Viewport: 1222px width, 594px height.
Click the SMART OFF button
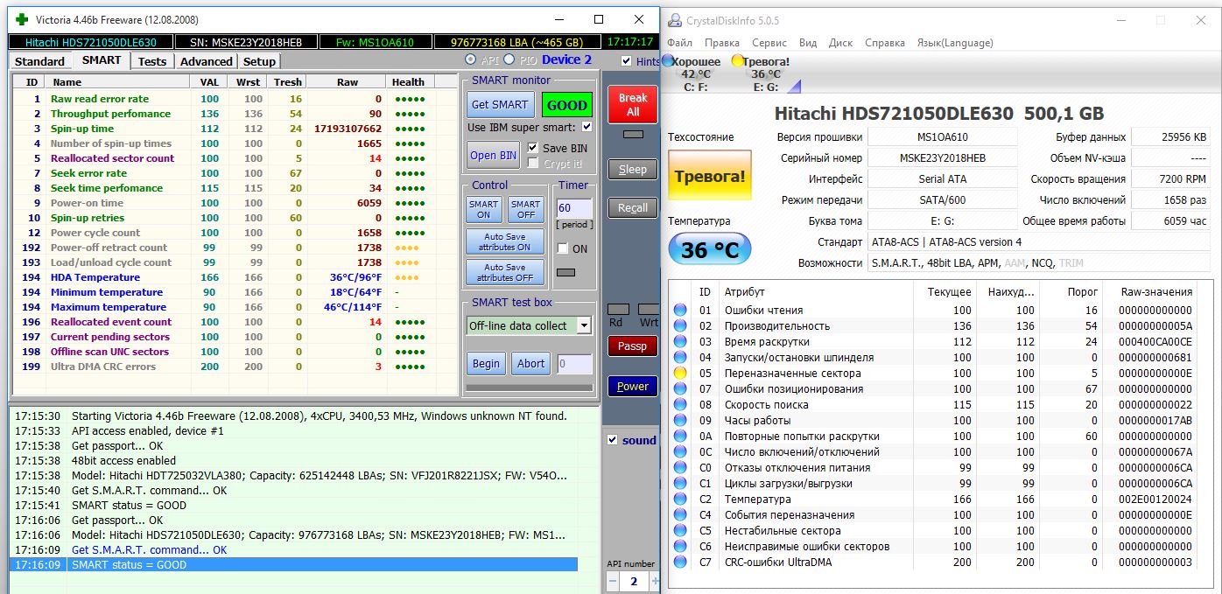pos(526,210)
